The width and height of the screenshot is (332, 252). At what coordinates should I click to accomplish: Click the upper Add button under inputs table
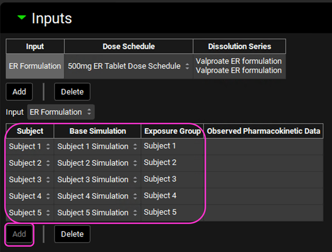point(19,92)
